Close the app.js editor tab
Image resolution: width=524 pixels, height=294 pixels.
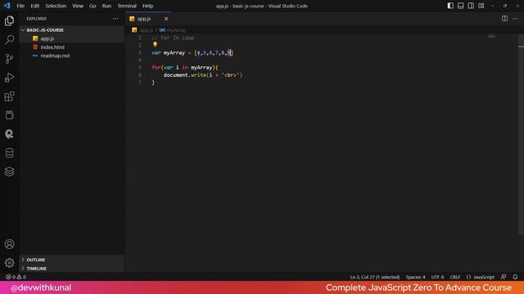[166, 19]
